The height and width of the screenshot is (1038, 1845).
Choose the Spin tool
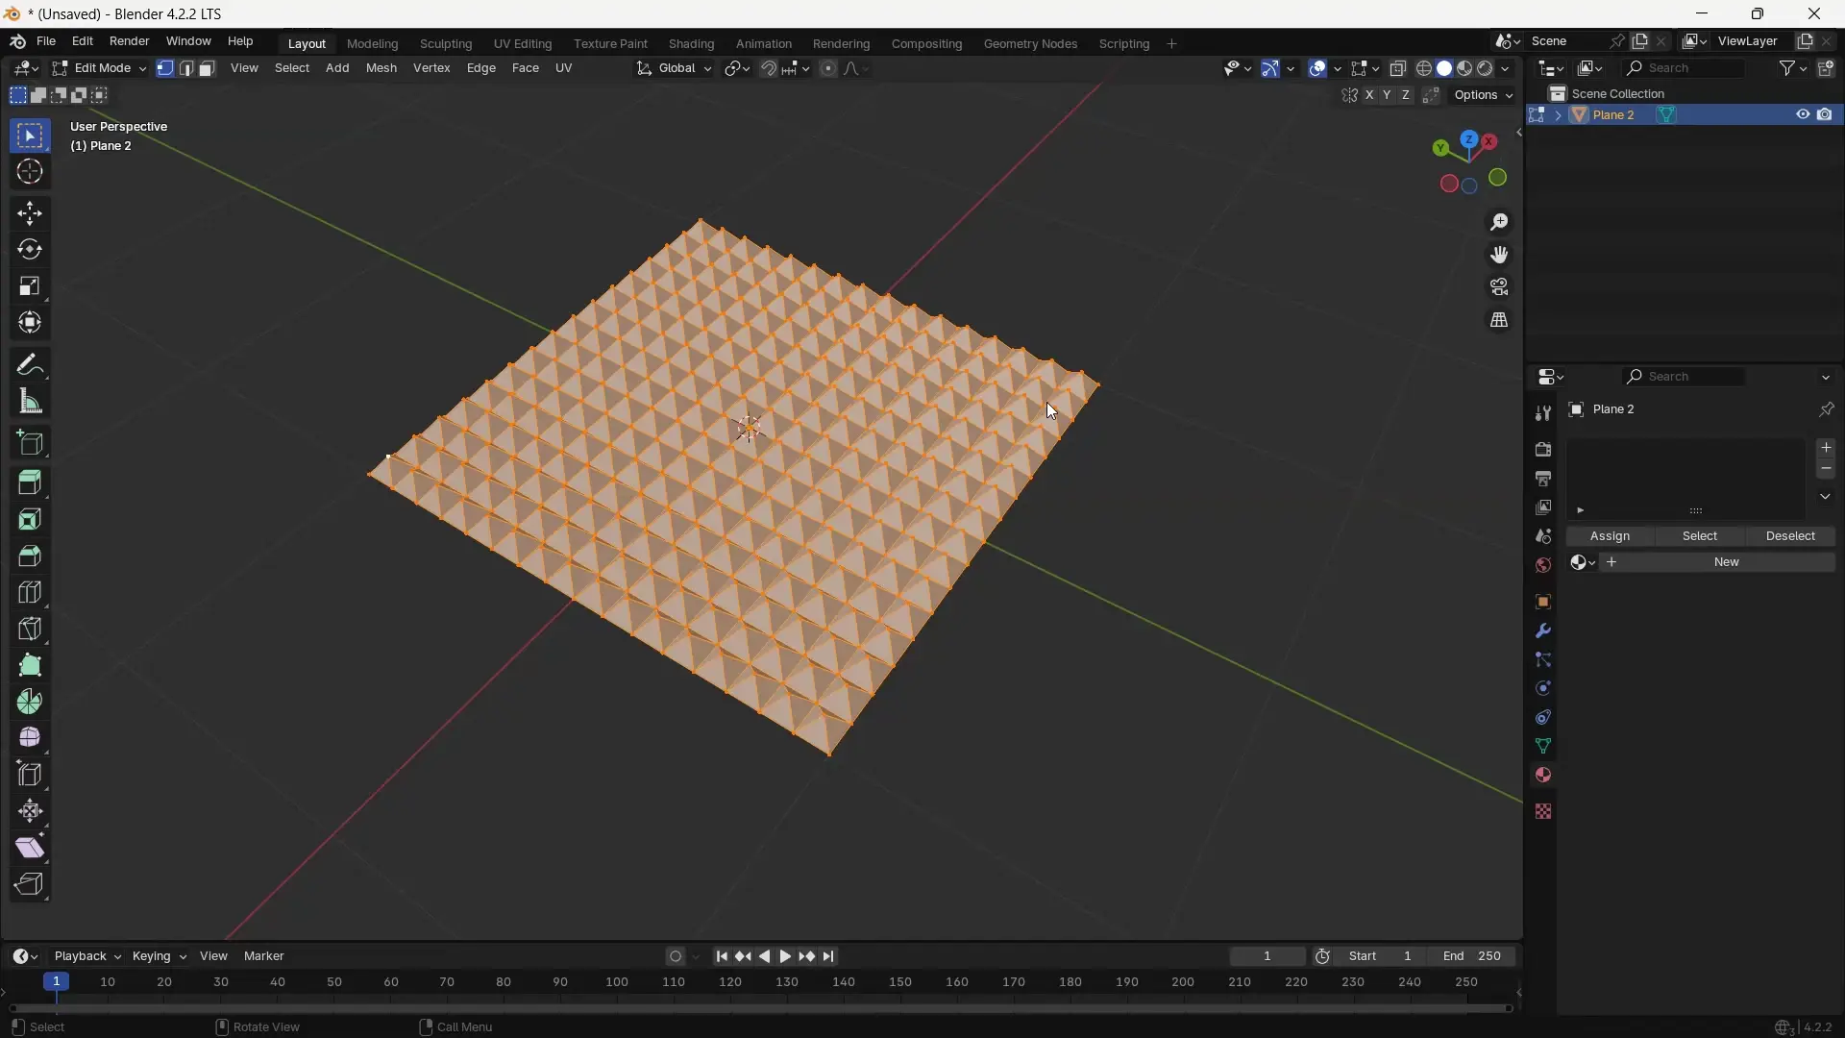pyautogui.click(x=30, y=703)
